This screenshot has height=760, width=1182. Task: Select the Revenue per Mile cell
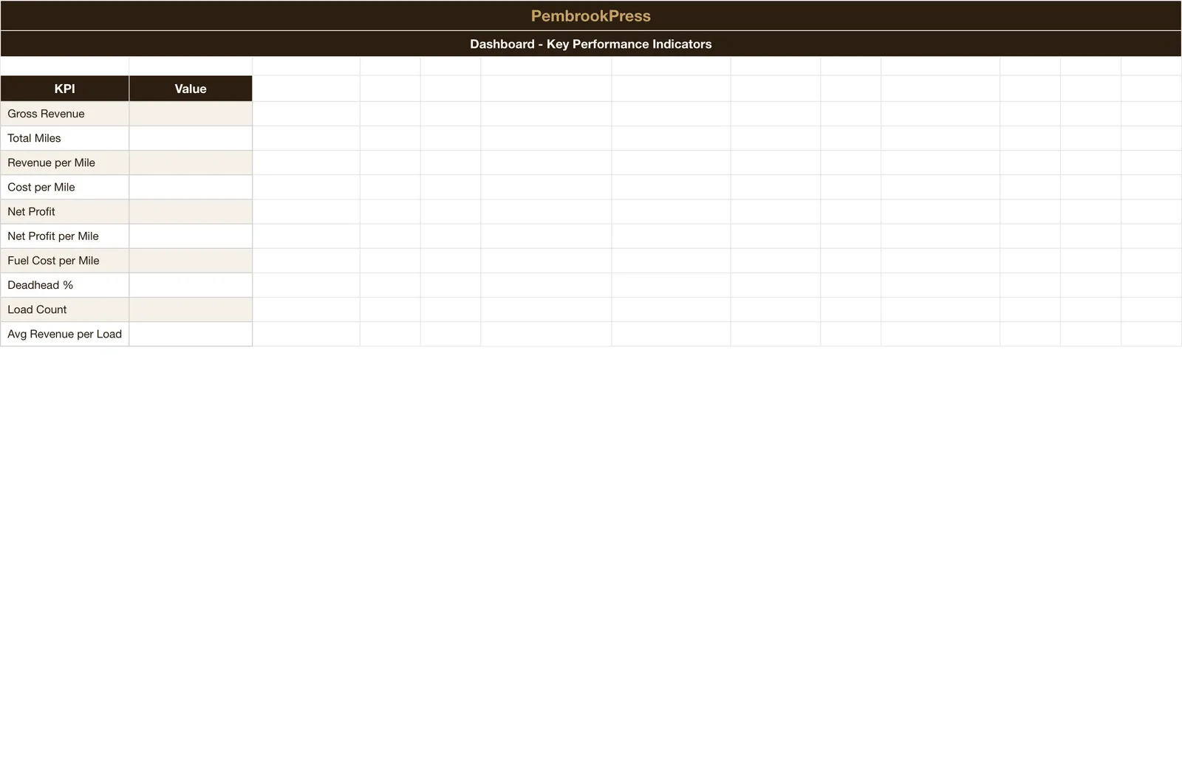click(65, 162)
